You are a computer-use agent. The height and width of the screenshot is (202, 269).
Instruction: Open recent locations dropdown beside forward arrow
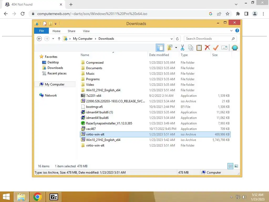[53, 39]
